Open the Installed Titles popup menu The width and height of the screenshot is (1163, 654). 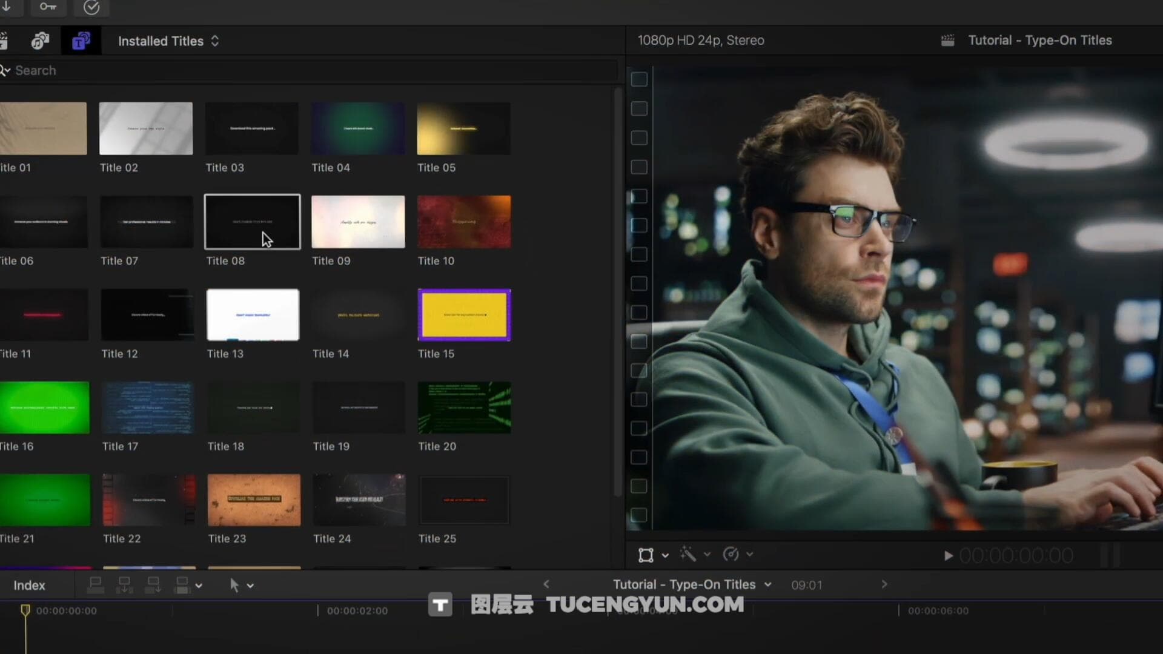point(168,41)
